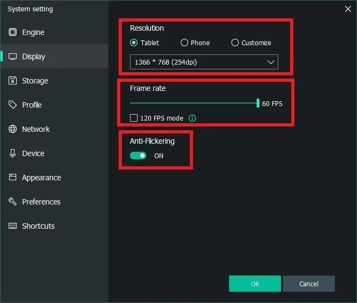Click the 120 FPS mode info icon
Image resolution: width=357 pixels, height=303 pixels.
[x=192, y=118]
